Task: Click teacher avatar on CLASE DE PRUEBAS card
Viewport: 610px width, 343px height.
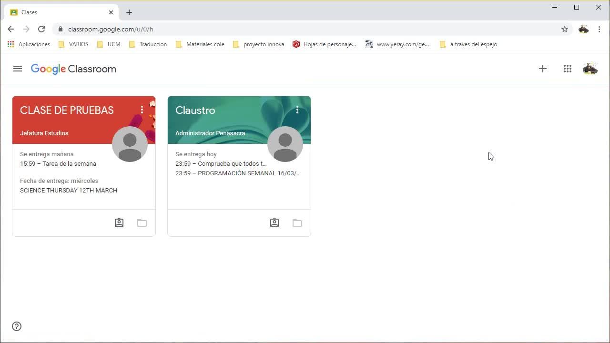Action: (130, 144)
